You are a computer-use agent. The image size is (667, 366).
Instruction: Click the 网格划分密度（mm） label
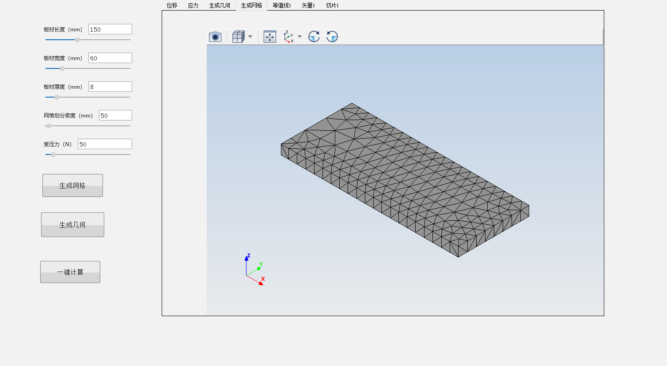tap(68, 116)
